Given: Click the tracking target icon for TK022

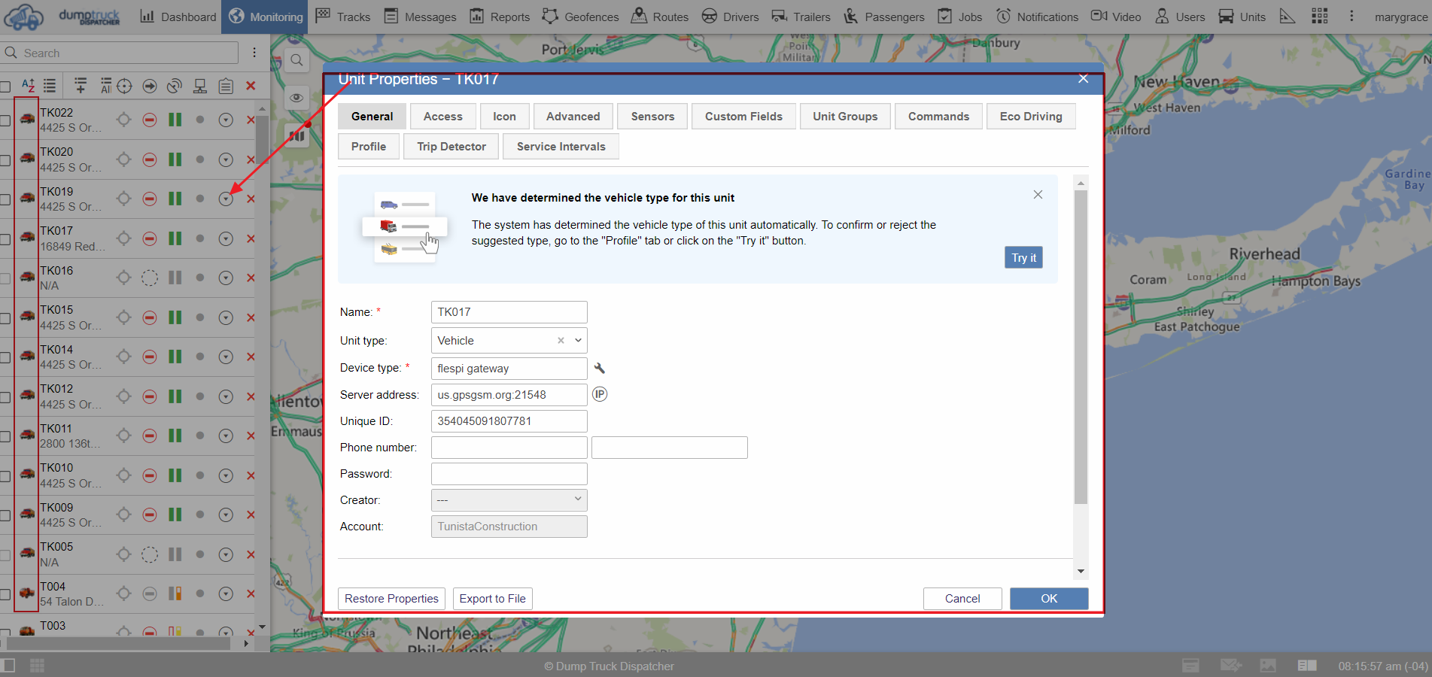Looking at the screenshot, I should pos(124,120).
